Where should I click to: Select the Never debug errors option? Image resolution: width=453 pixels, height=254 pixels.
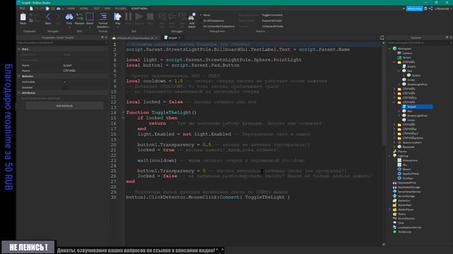207,15
